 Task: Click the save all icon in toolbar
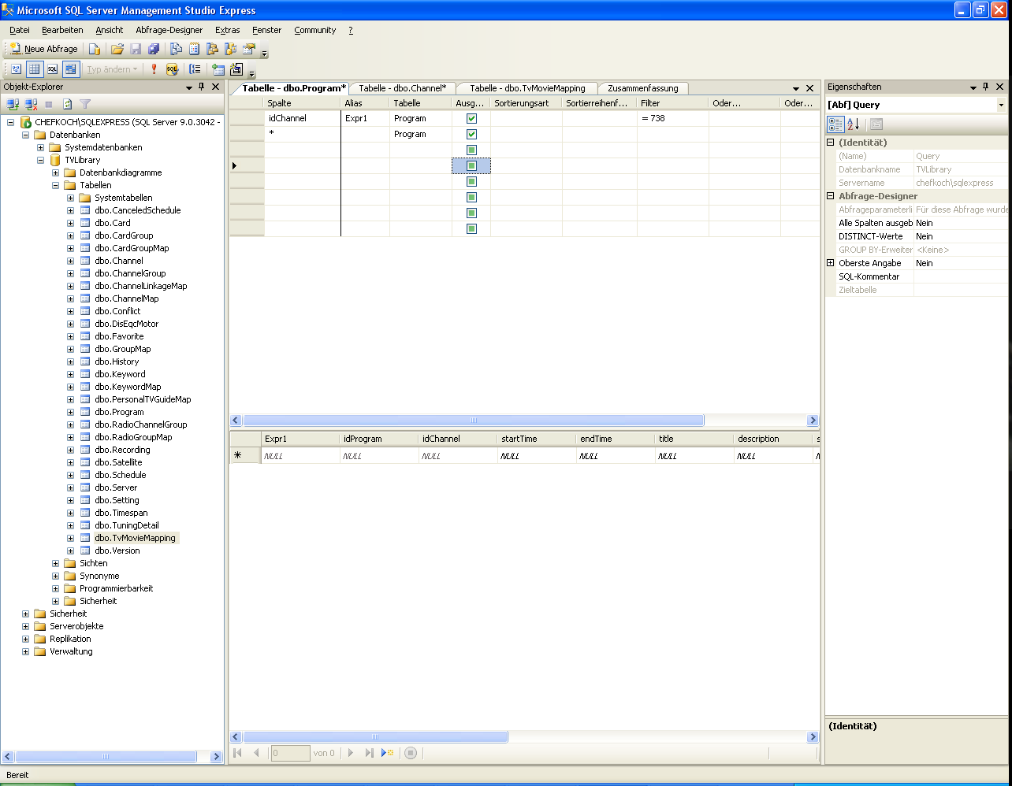[x=154, y=49]
